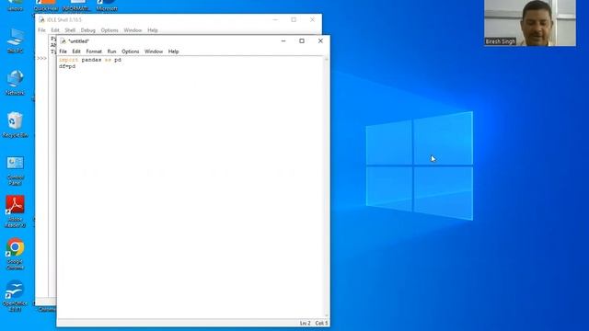This screenshot has width=589, height=331.
Task: Open Shell menu in IDLE Shell window
Action: pyautogui.click(x=70, y=30)
